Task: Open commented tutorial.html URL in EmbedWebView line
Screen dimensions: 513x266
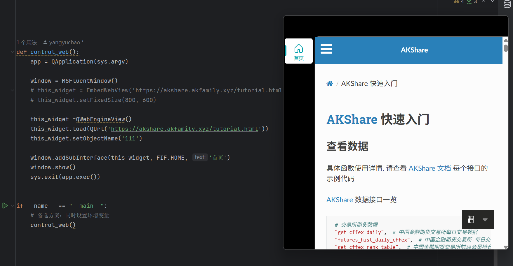Action: [209, 90]
